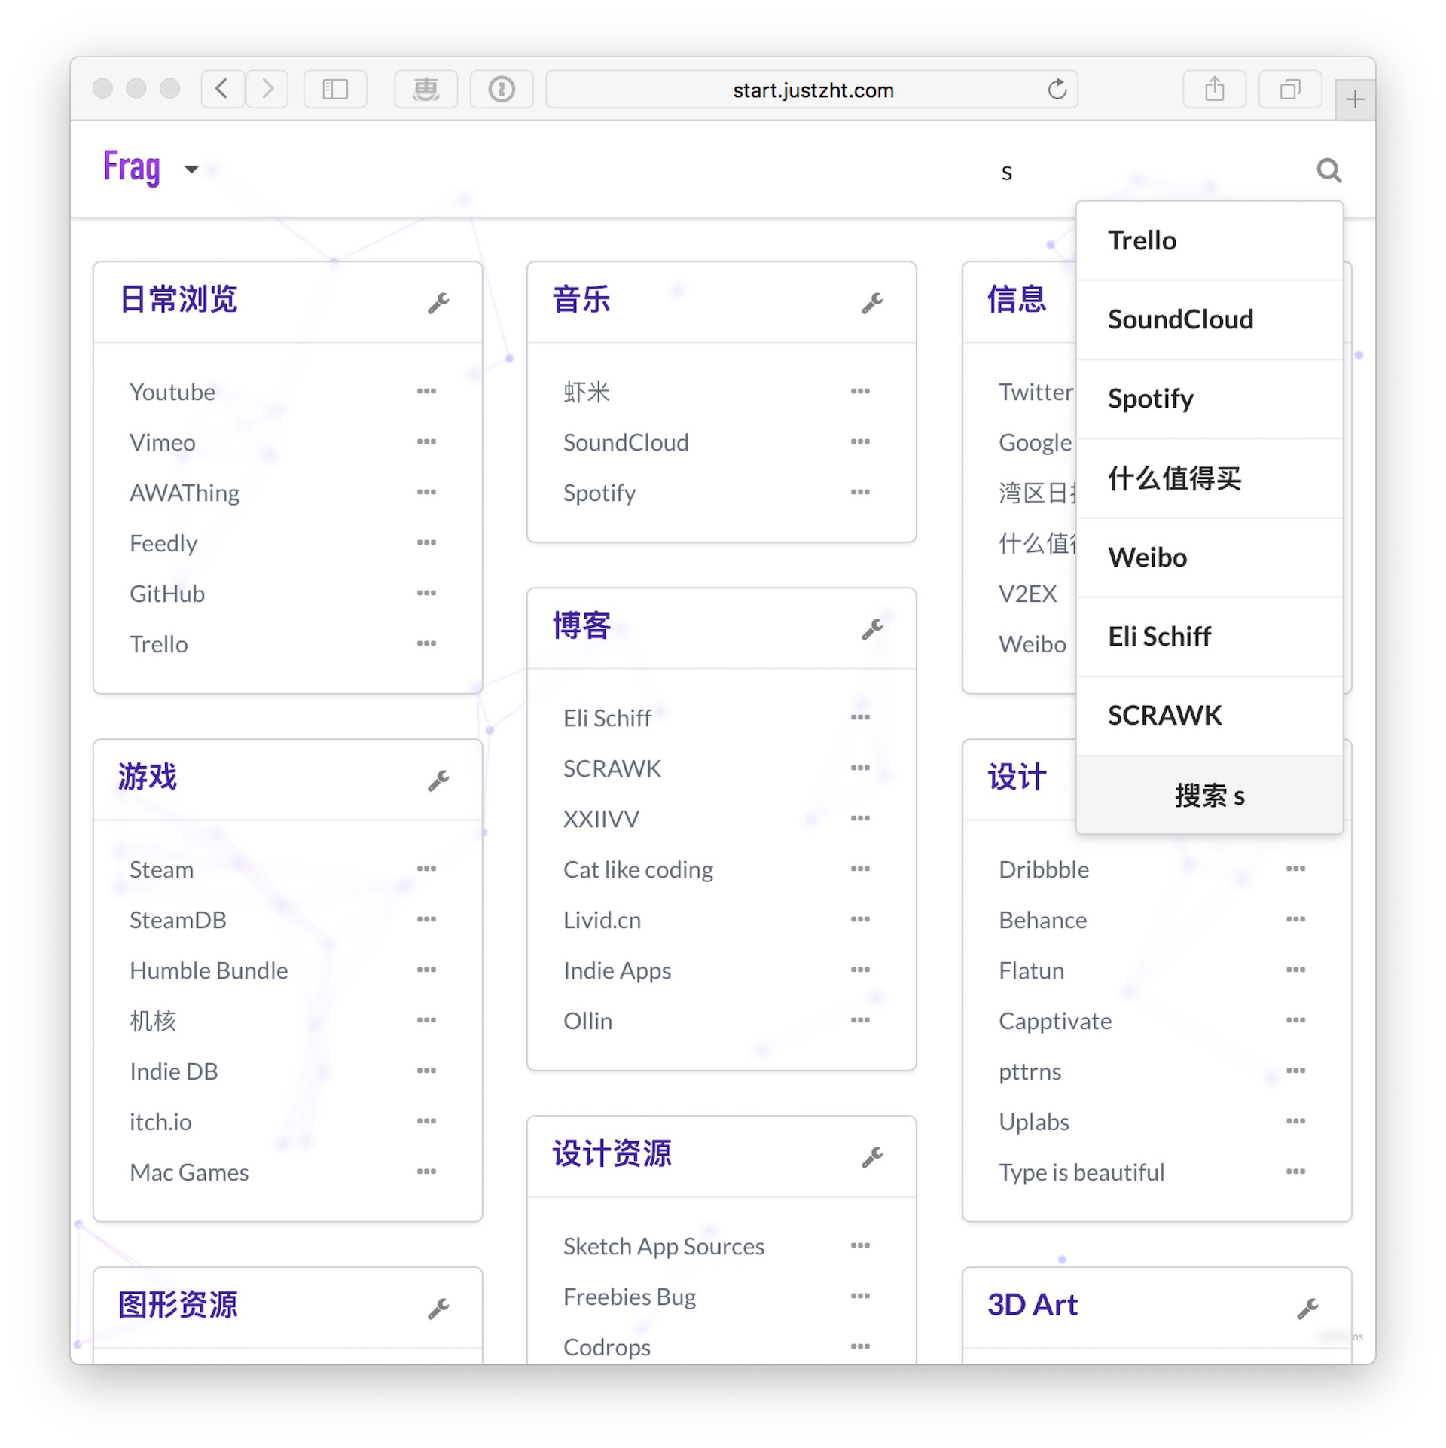Open wrench settings for 博客 card
The image size is (1446, 1448).
[872, 629]
